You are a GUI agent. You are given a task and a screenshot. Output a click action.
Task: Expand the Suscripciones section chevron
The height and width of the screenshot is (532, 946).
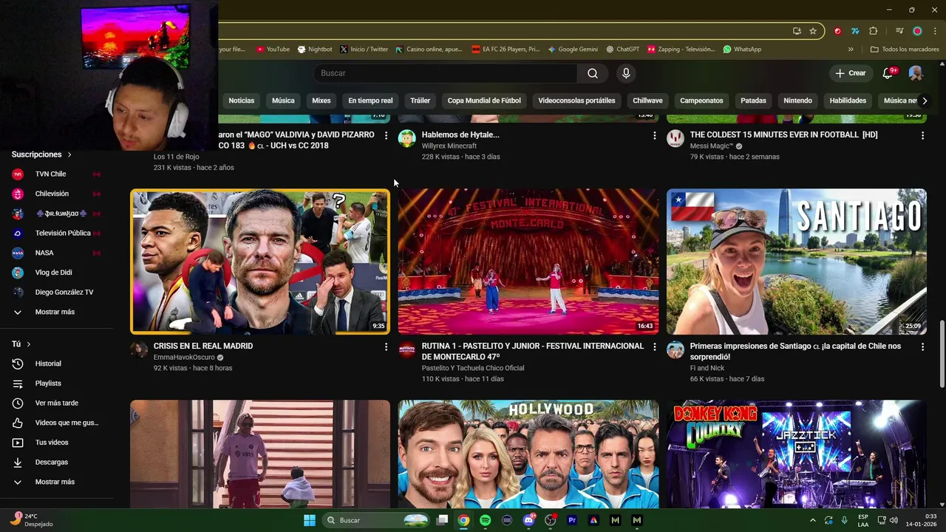pos(69,154)
